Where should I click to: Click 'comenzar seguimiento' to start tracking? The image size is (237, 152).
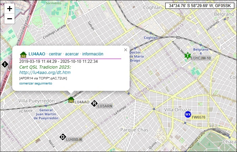pos(36,83)
